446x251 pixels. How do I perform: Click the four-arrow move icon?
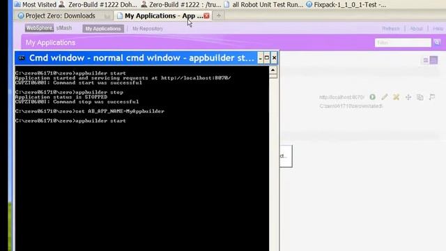[x=408, y=98]
